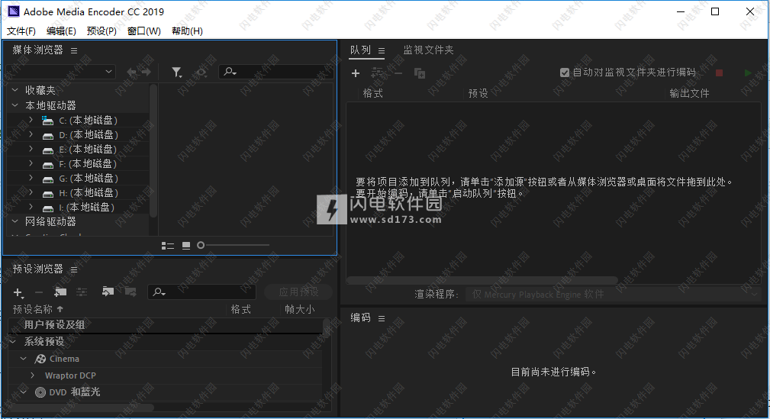This screenshot has width=770, height=419.
Task: Click the add output icon in queue
Action: 377,73
